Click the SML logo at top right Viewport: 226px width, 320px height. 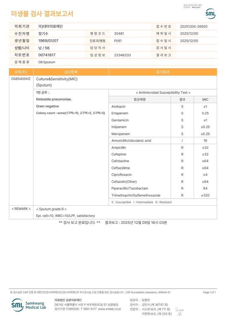(211, 14)
